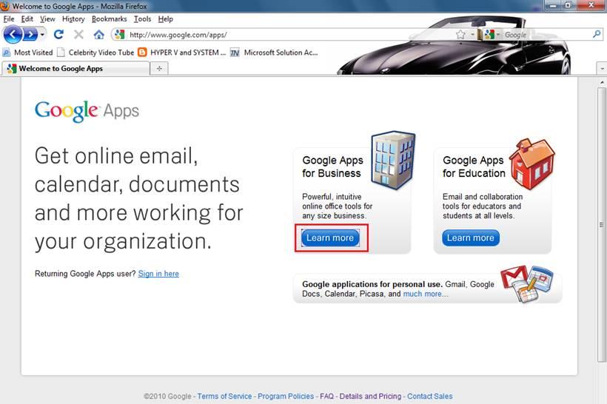This screenshot has height=404, width=607.
Task: Click the Google Apps for Education heading
Action: 474,166
